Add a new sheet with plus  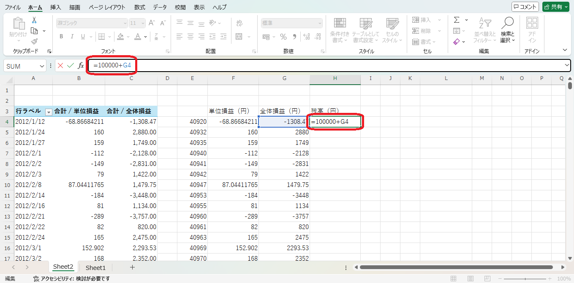click(x=132, y=267)
